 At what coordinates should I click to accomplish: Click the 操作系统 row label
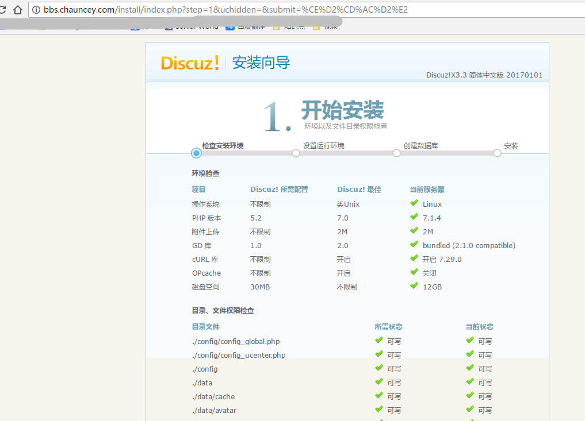tap(205, 204)
